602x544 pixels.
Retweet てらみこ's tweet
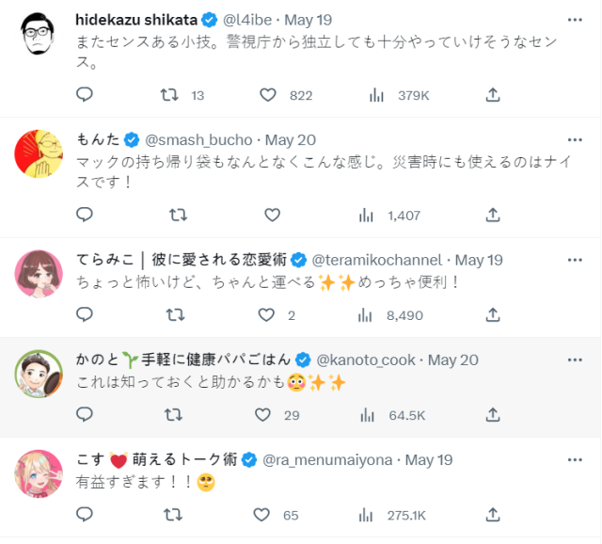(x=174, y=315)
